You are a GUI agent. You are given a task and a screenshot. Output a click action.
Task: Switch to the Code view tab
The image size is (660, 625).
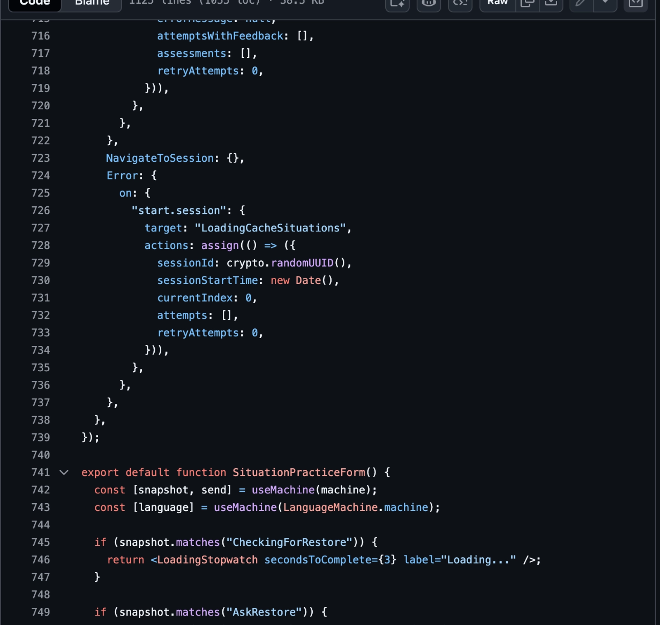click(35, 3)
